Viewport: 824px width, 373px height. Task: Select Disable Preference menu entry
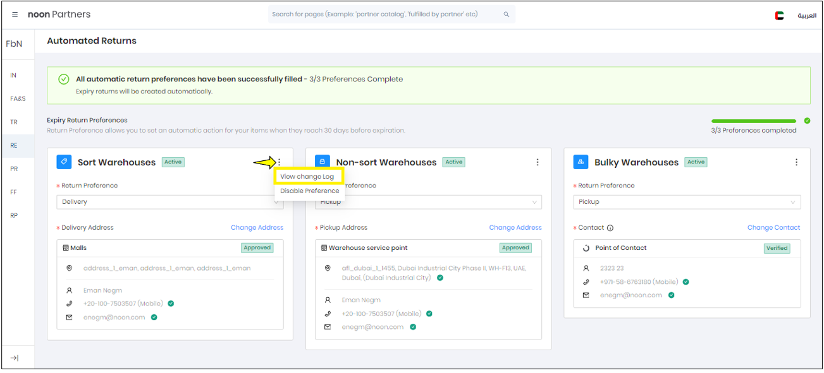click(310, 191)
